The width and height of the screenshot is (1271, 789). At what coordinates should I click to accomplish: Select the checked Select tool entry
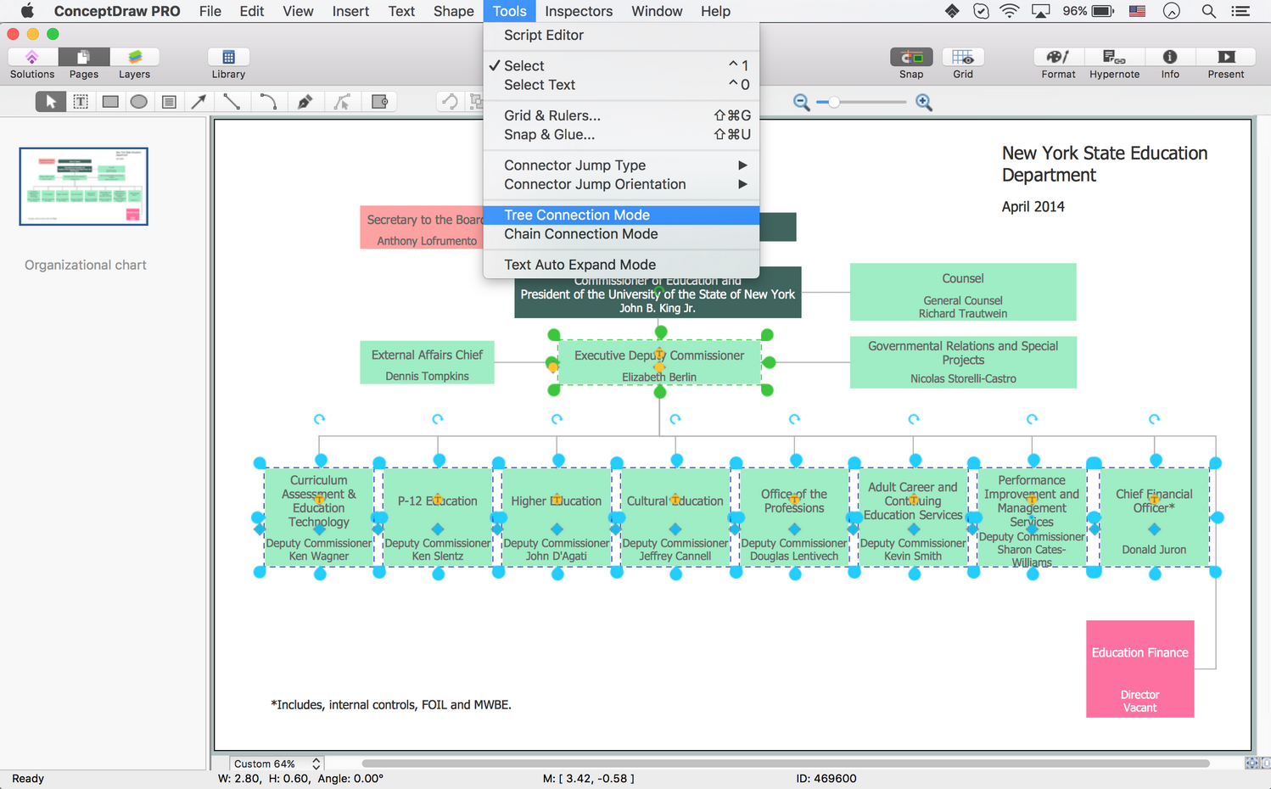pos(621,65)
